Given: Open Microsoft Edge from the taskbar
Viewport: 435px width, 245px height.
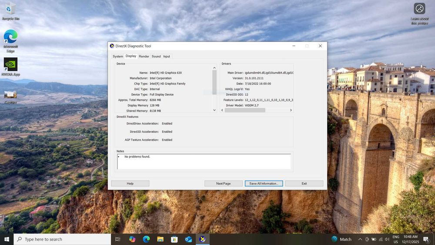Looking at the screenshot, I should [146, 239].
